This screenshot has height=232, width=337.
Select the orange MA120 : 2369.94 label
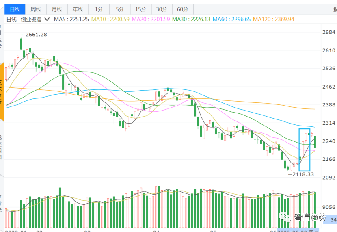(x=273, y=20)
